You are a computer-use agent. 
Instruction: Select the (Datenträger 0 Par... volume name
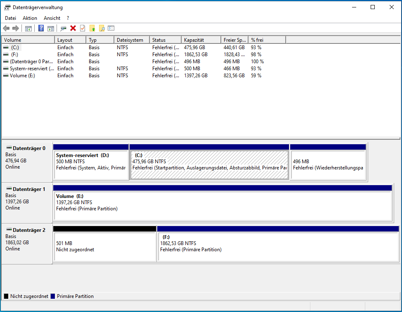(31, 62)
